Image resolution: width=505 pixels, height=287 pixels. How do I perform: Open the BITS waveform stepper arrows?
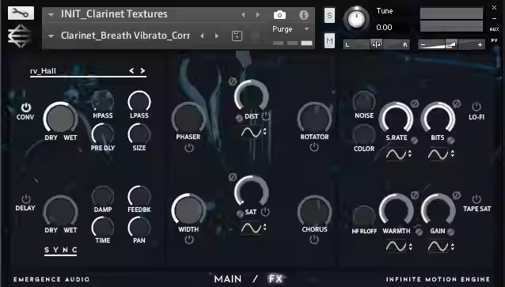(x=453, y=153)
